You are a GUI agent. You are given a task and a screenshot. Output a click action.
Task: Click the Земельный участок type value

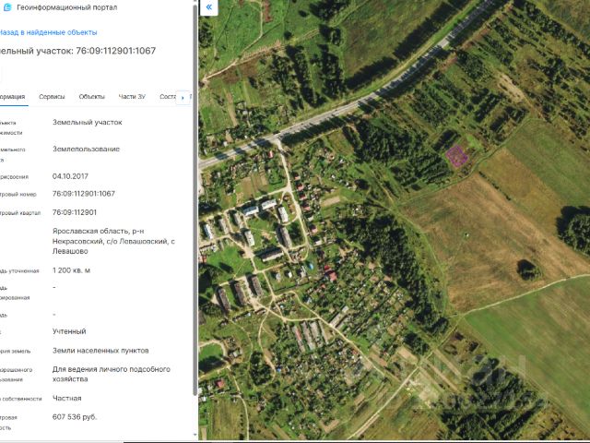(x=88, y=123)
